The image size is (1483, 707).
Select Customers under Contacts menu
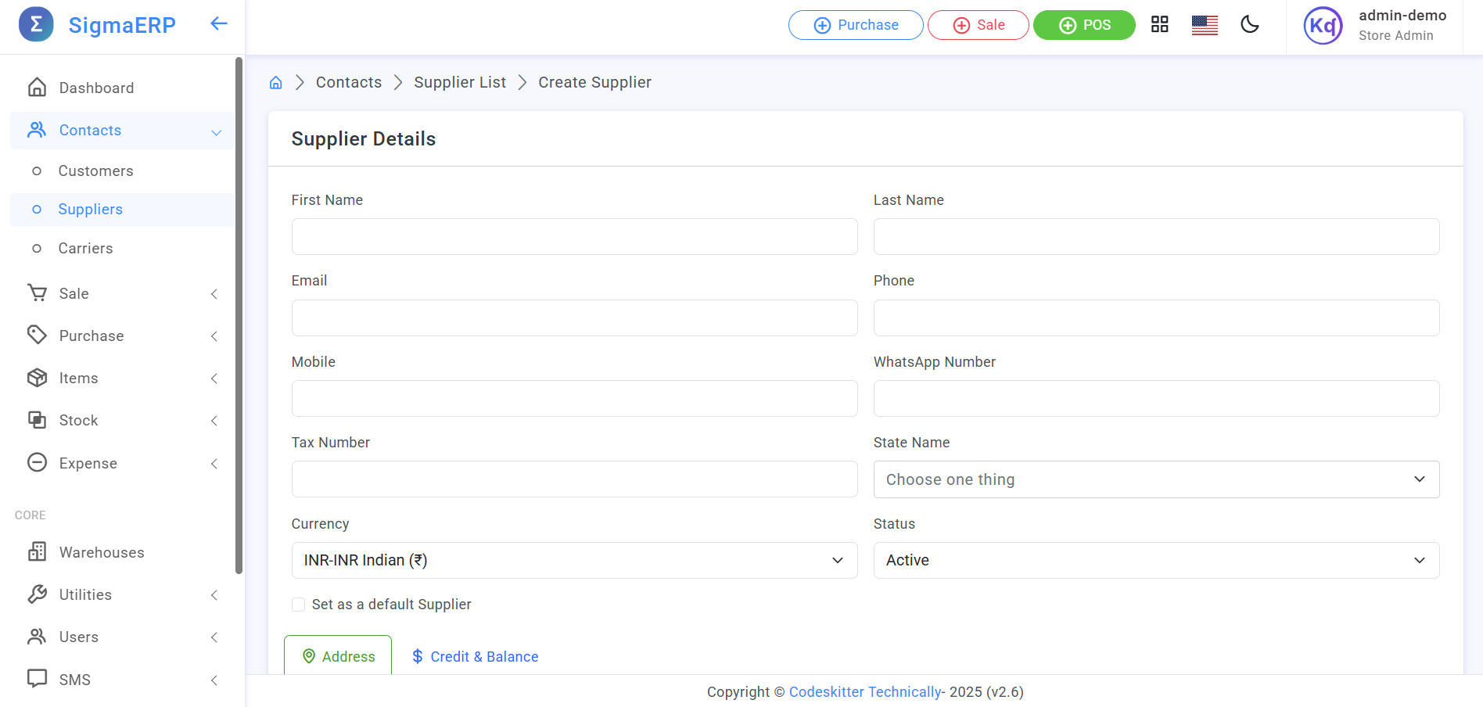[x=95, y=170]
